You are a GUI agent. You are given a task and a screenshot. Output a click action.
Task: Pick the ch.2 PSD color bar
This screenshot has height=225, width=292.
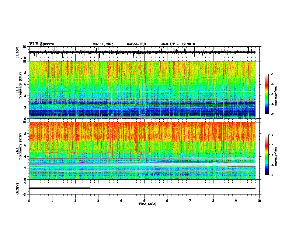267,155
